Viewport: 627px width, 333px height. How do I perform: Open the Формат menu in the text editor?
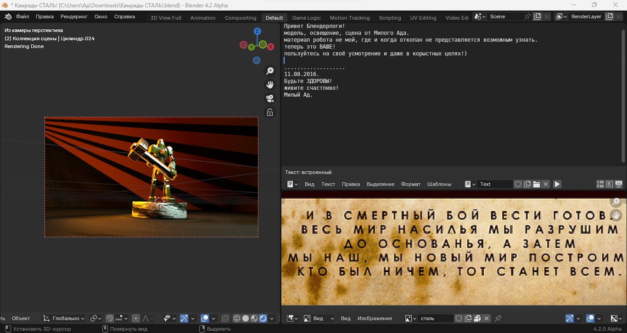click(411, 184)
